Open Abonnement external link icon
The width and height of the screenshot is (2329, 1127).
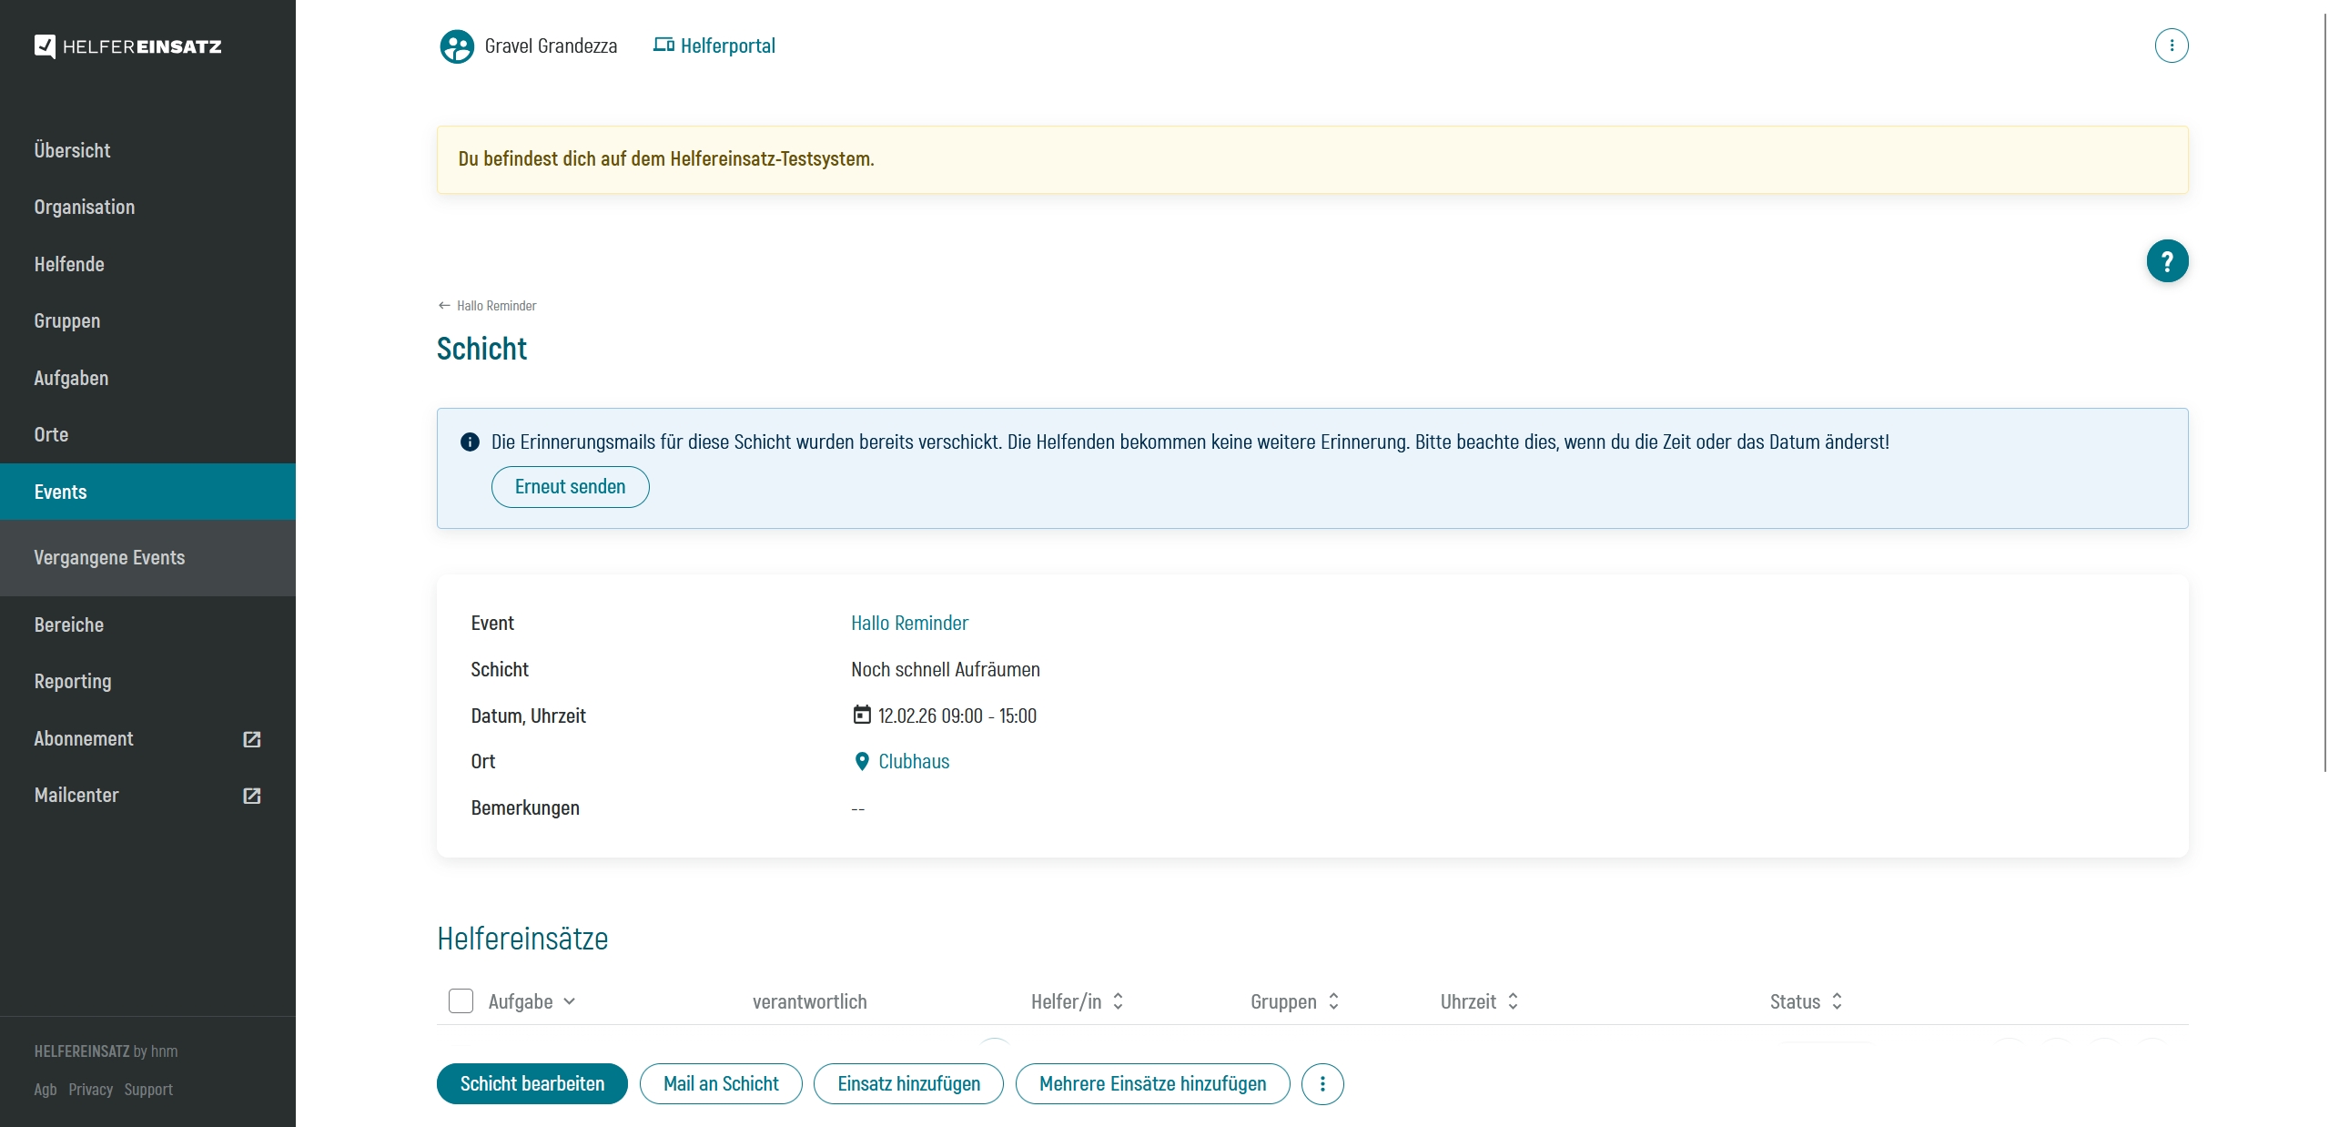pyautogui.click(x=252, y=739)
